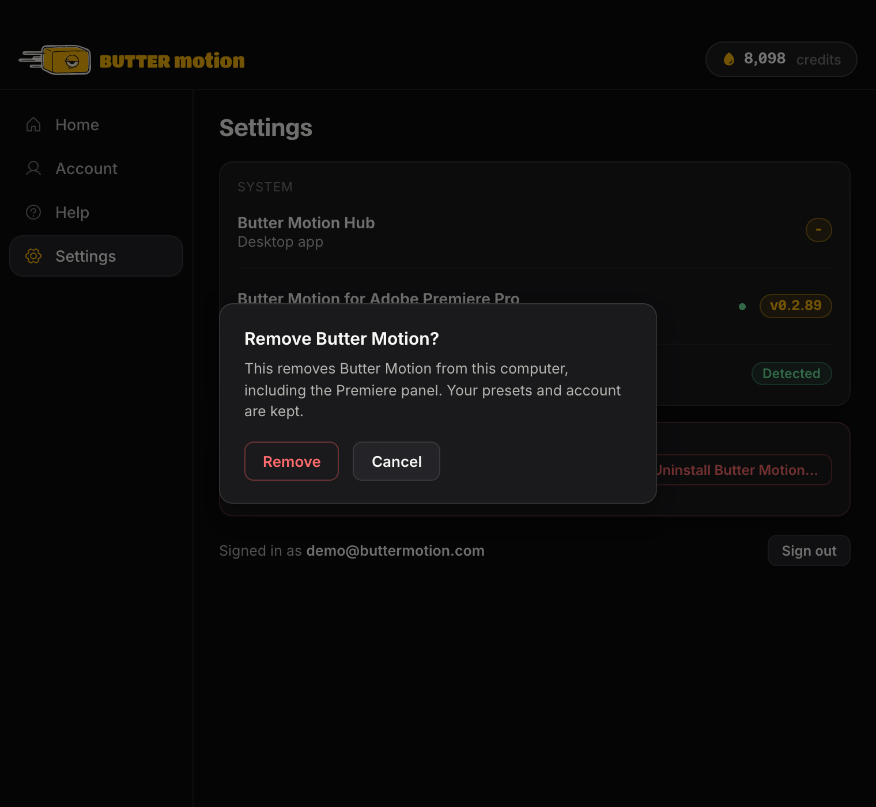Confirm with the red Remove button
The height and width of the screenshot is (807, 876).
(x=292, y=461)
